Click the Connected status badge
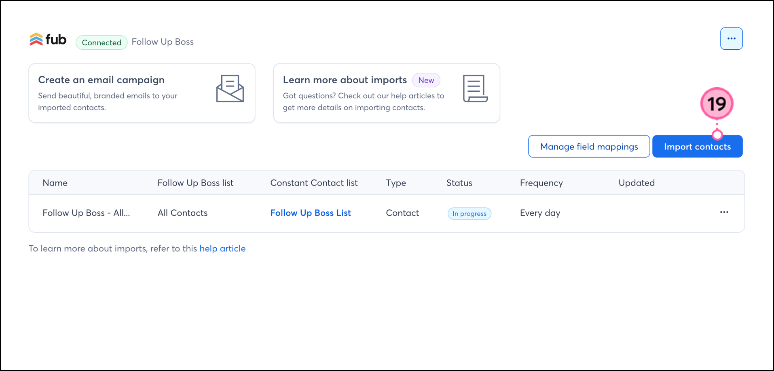The width and height of the screenshot is (774, 371). click(102, 42)
